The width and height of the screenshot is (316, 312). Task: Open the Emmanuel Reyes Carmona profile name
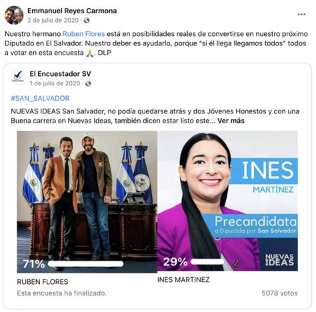(x=72, y=11)
